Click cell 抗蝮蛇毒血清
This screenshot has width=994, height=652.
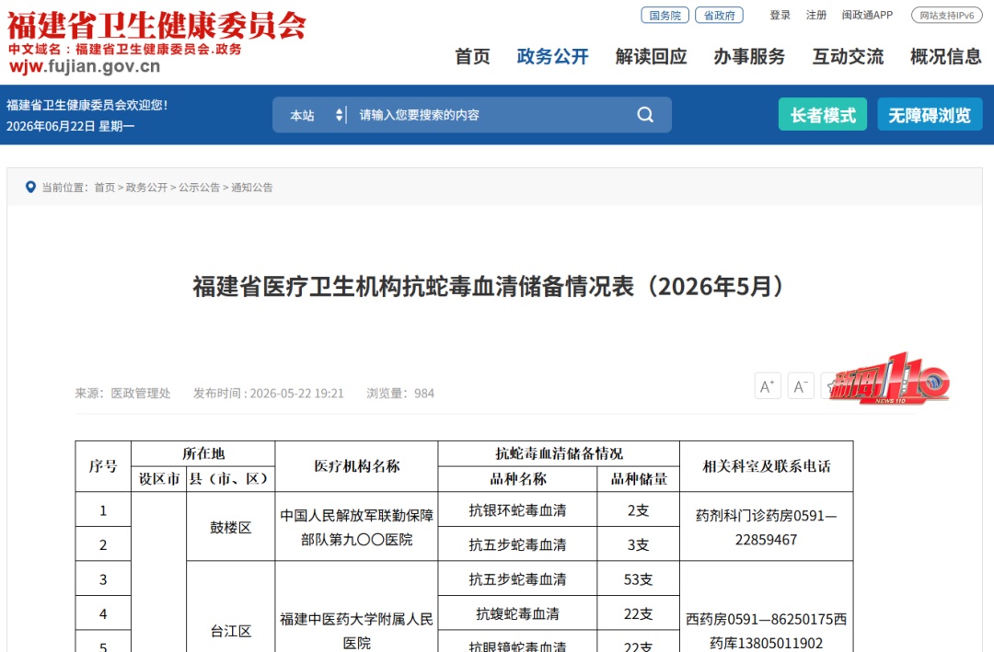[517, 614]
